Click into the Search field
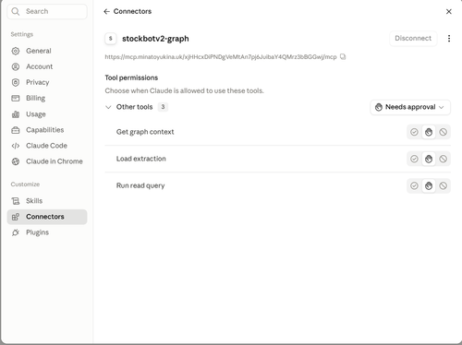This screenshot has width=462, height=345. [x=47, y=11]
